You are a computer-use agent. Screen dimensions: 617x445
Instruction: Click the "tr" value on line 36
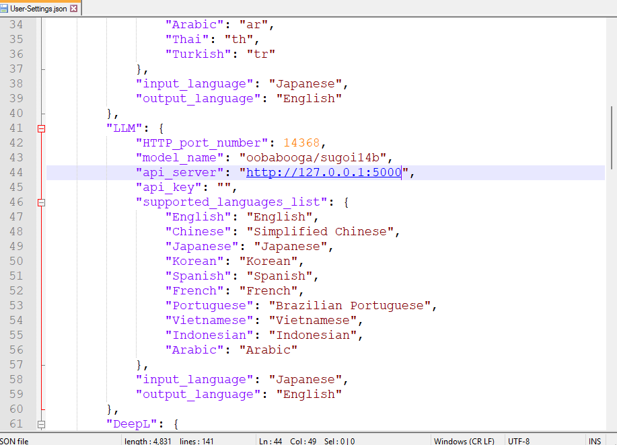coord(261,54)
